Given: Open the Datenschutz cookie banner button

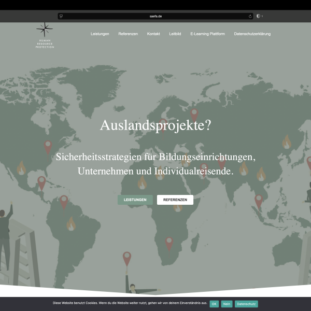Looking at the screenshot, I should [x=246, y=304].
